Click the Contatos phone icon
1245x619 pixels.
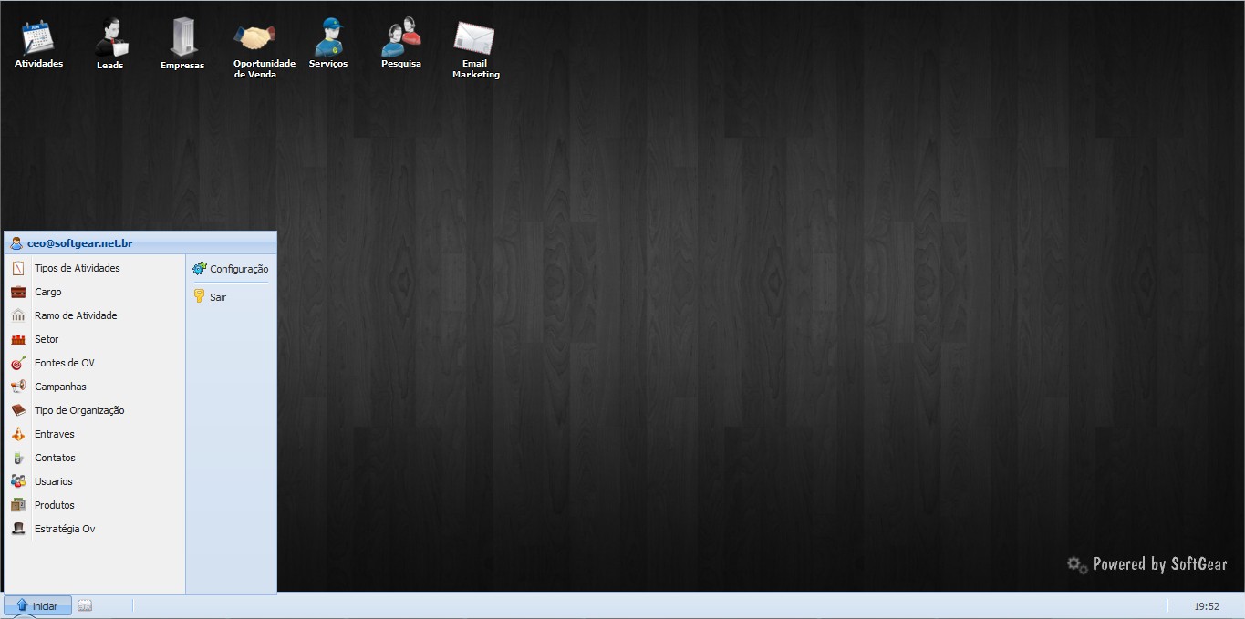point(18,458)
